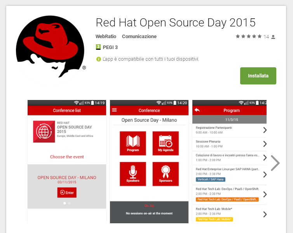Image resolution: width=293 pixels, height=233 pixels.
Task: Click the Installata button
Action: pos(258,76)
